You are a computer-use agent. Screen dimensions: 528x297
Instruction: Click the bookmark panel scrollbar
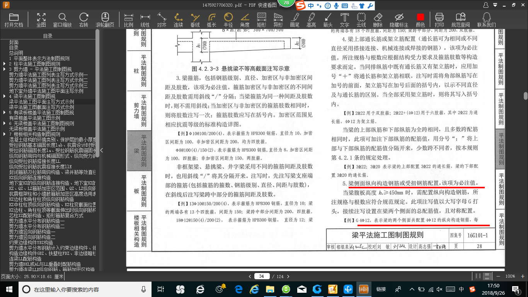click(97, 93)
